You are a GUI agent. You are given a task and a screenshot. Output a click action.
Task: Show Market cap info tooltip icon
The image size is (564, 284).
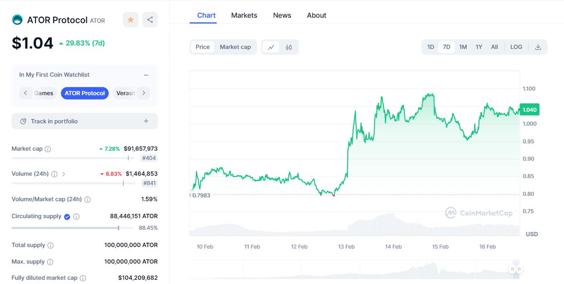click(x=48, y=149)
